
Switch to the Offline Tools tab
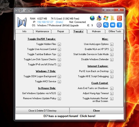(115, 31)
